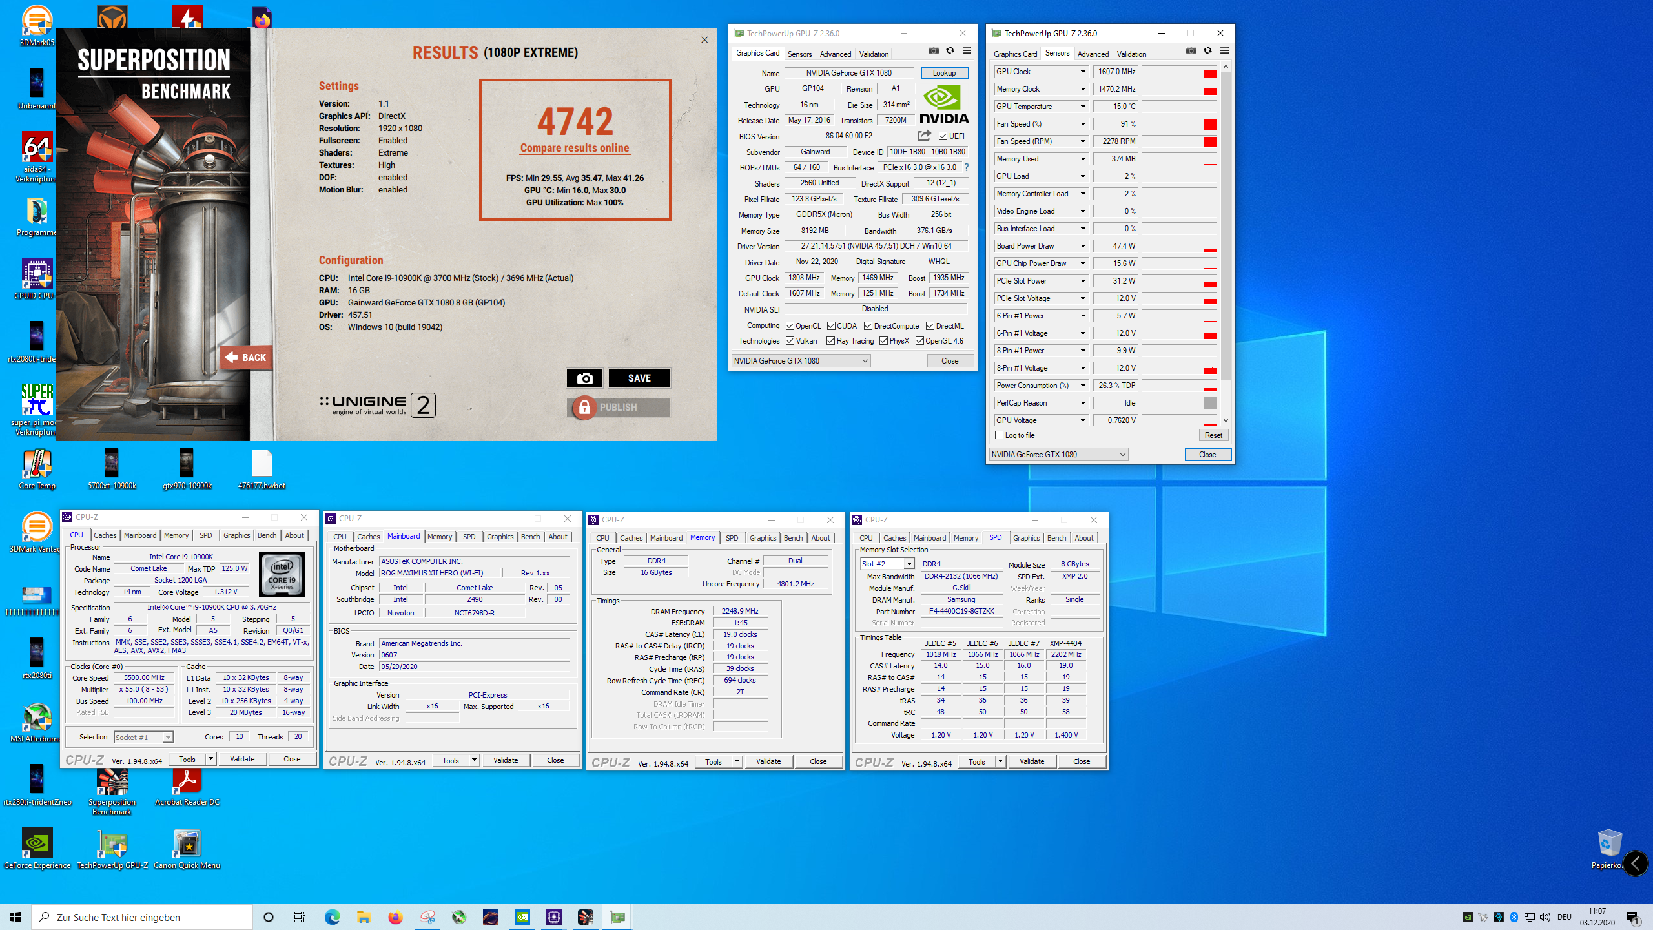Open the Acrobat Reader DC desktop icon

[x=187, y=785]
